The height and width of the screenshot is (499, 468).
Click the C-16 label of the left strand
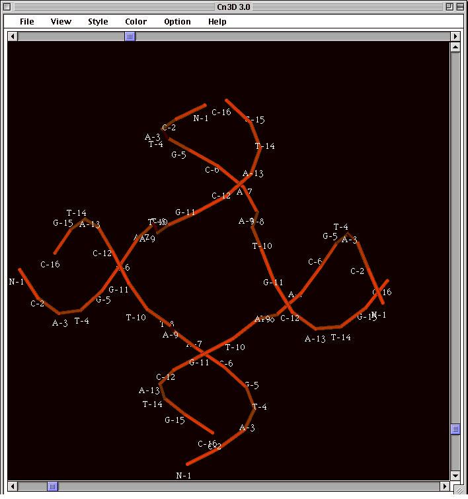click(x=50, y=264)
